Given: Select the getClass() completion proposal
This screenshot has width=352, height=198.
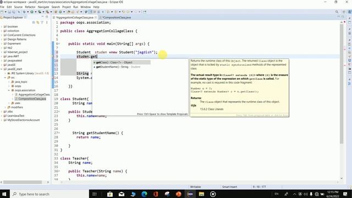Looking at the screenshot, I should 122,62.
